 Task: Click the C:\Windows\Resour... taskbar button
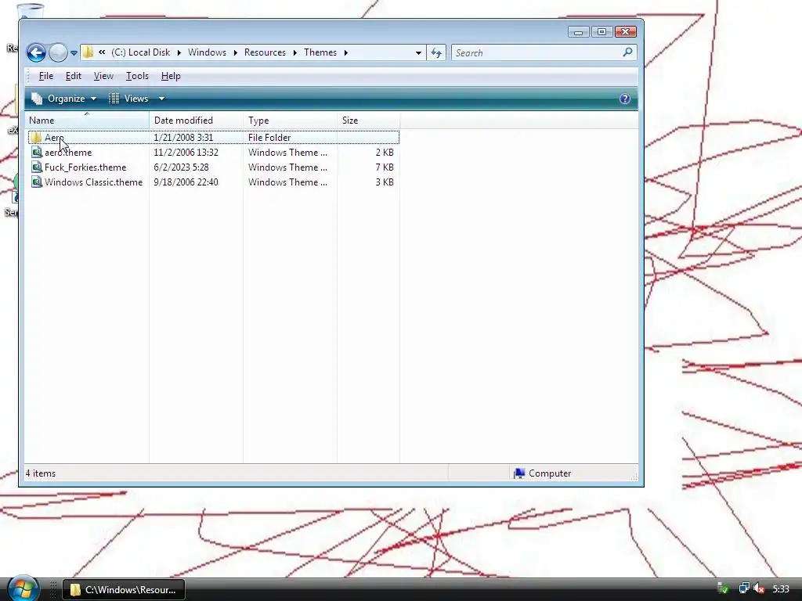(123, 590)
